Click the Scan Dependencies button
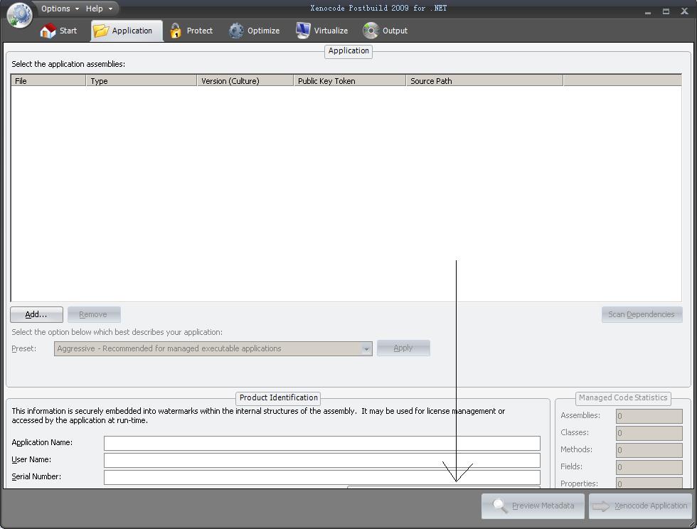This screenshot has height=529, width=697. tap(642, 314)
